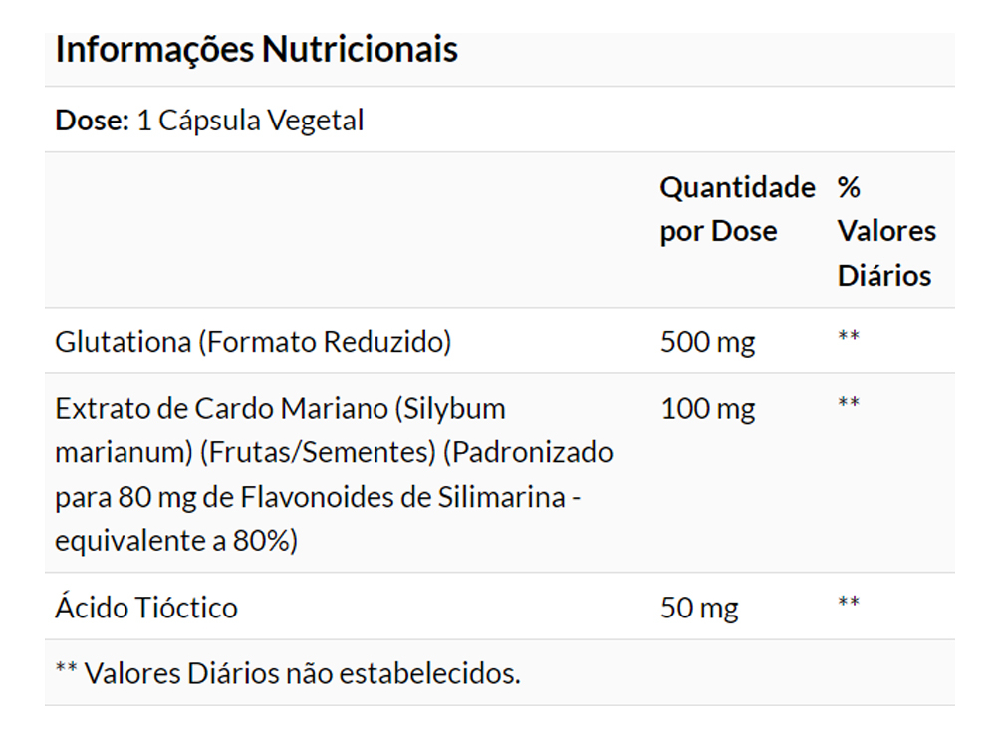
Task: Click the Frutas/Sementes text
Action: pyautogui.click(x=318, y=453)
